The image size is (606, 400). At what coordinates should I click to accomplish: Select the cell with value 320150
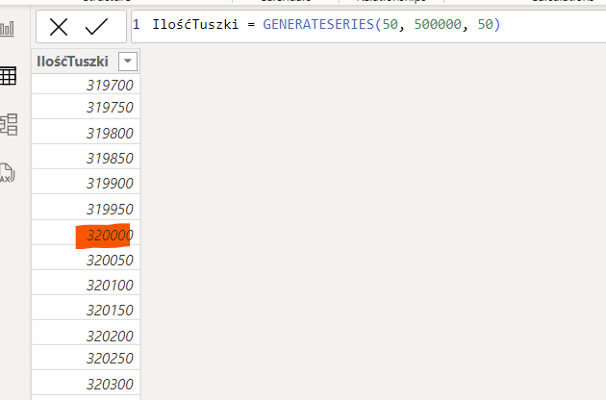click(86, 310)
